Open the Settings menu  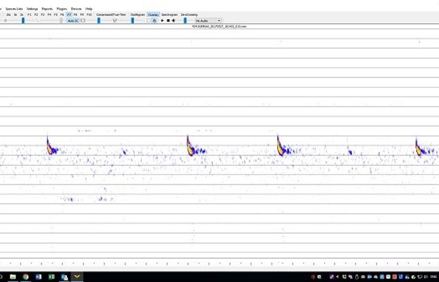pos(32,8)
